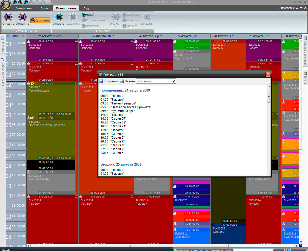Click the person icon on 24 Августа Худ. фильм Арх. block
This screenshot has width=308, height=251.
(x=29, y=172)
